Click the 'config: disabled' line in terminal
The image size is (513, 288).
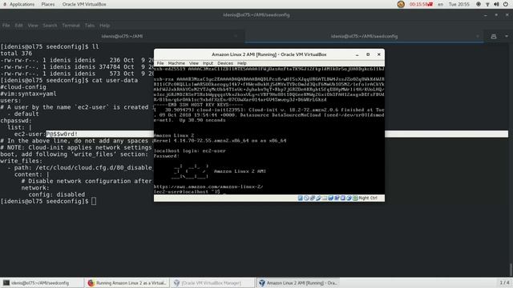(x=57, y=194)
